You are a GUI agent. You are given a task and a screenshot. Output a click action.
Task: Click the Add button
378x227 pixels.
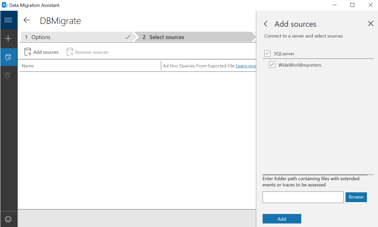(x=282, y=219)
